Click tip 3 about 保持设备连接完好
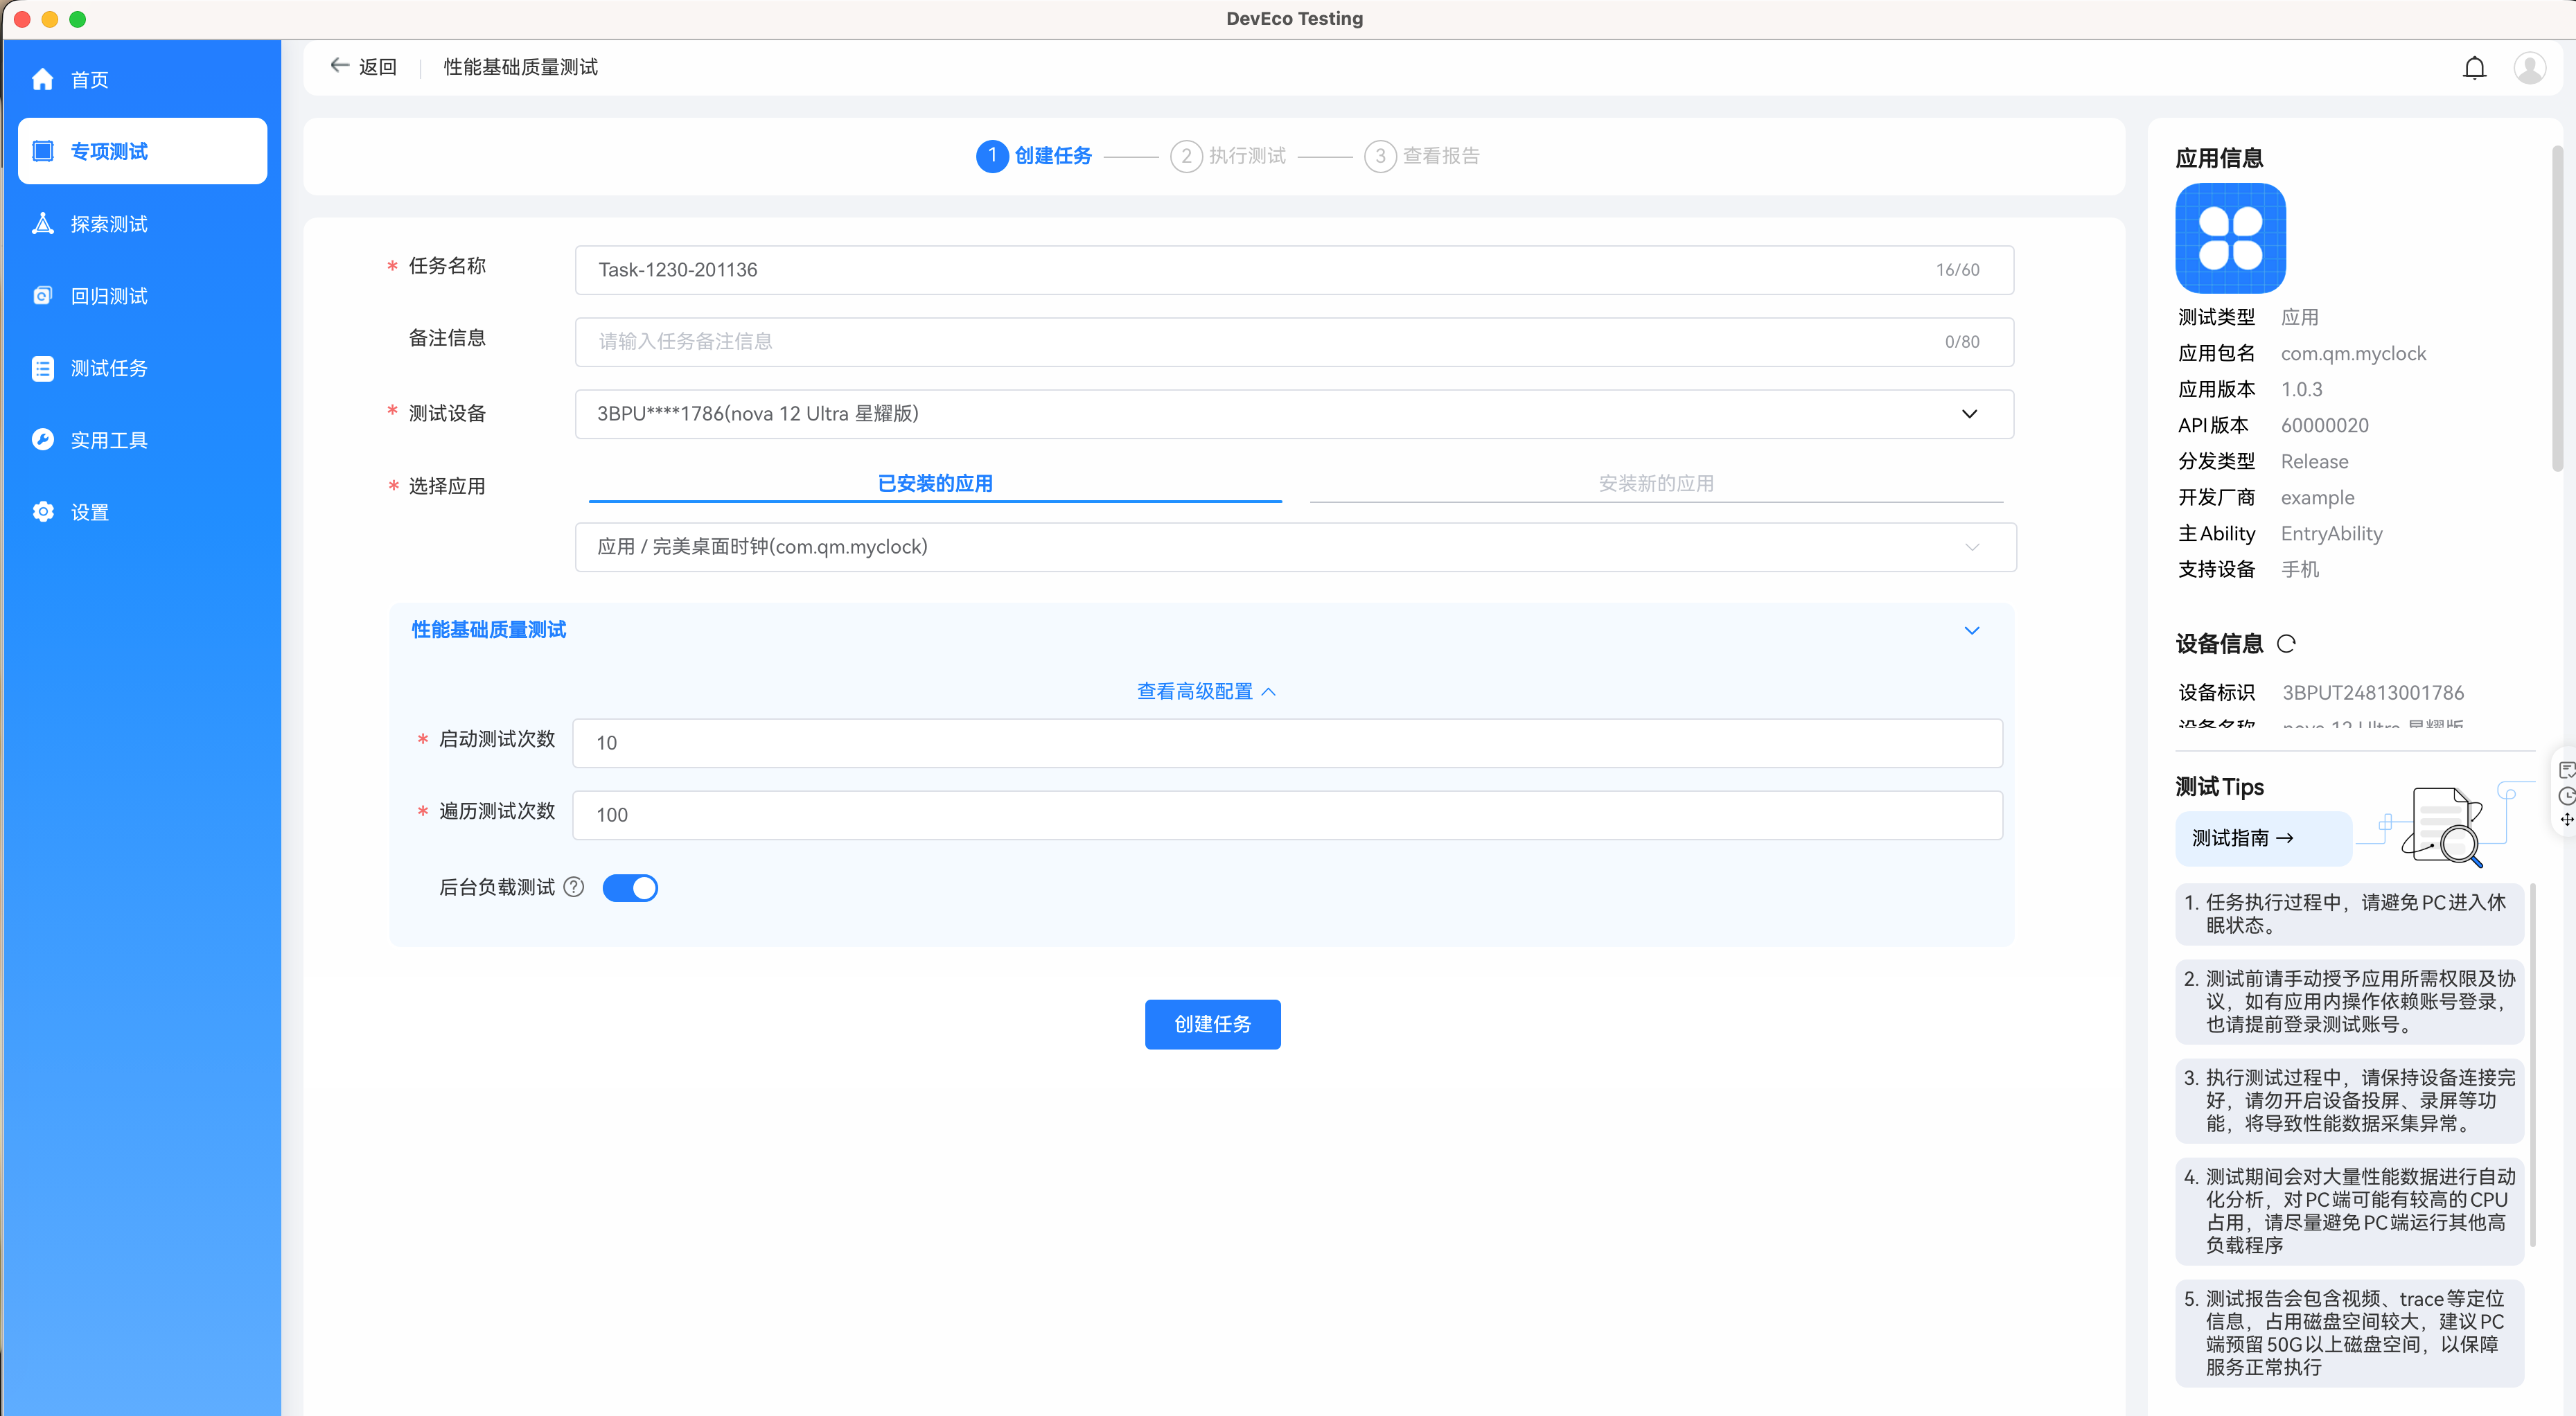2576x1416 pixels. tap(2349, 1100)
